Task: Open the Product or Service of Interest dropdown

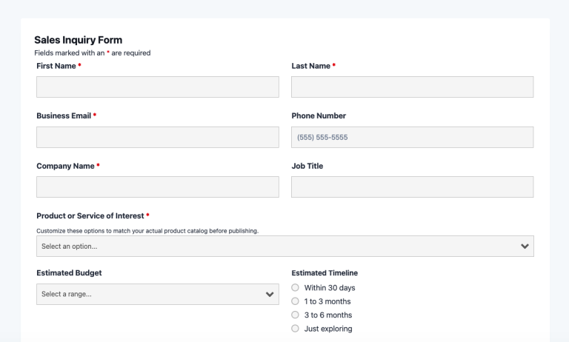Action: (284, 247)
